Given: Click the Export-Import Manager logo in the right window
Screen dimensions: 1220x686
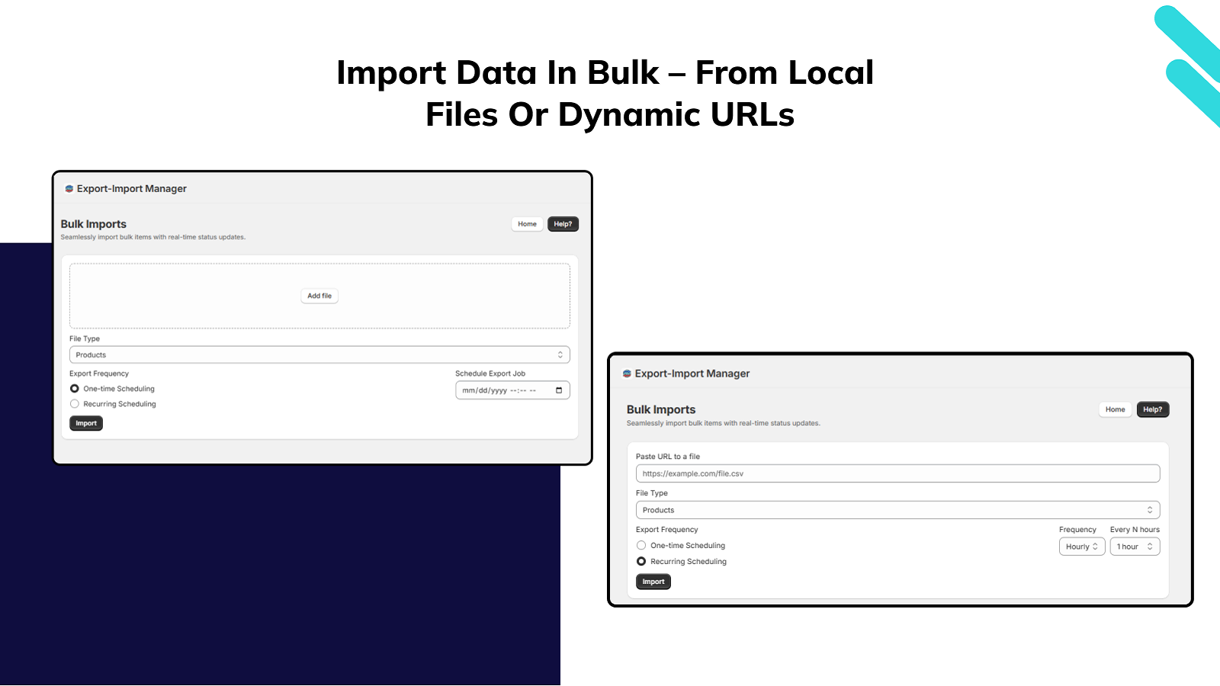Looking at the screenshot, I should 627,373.
